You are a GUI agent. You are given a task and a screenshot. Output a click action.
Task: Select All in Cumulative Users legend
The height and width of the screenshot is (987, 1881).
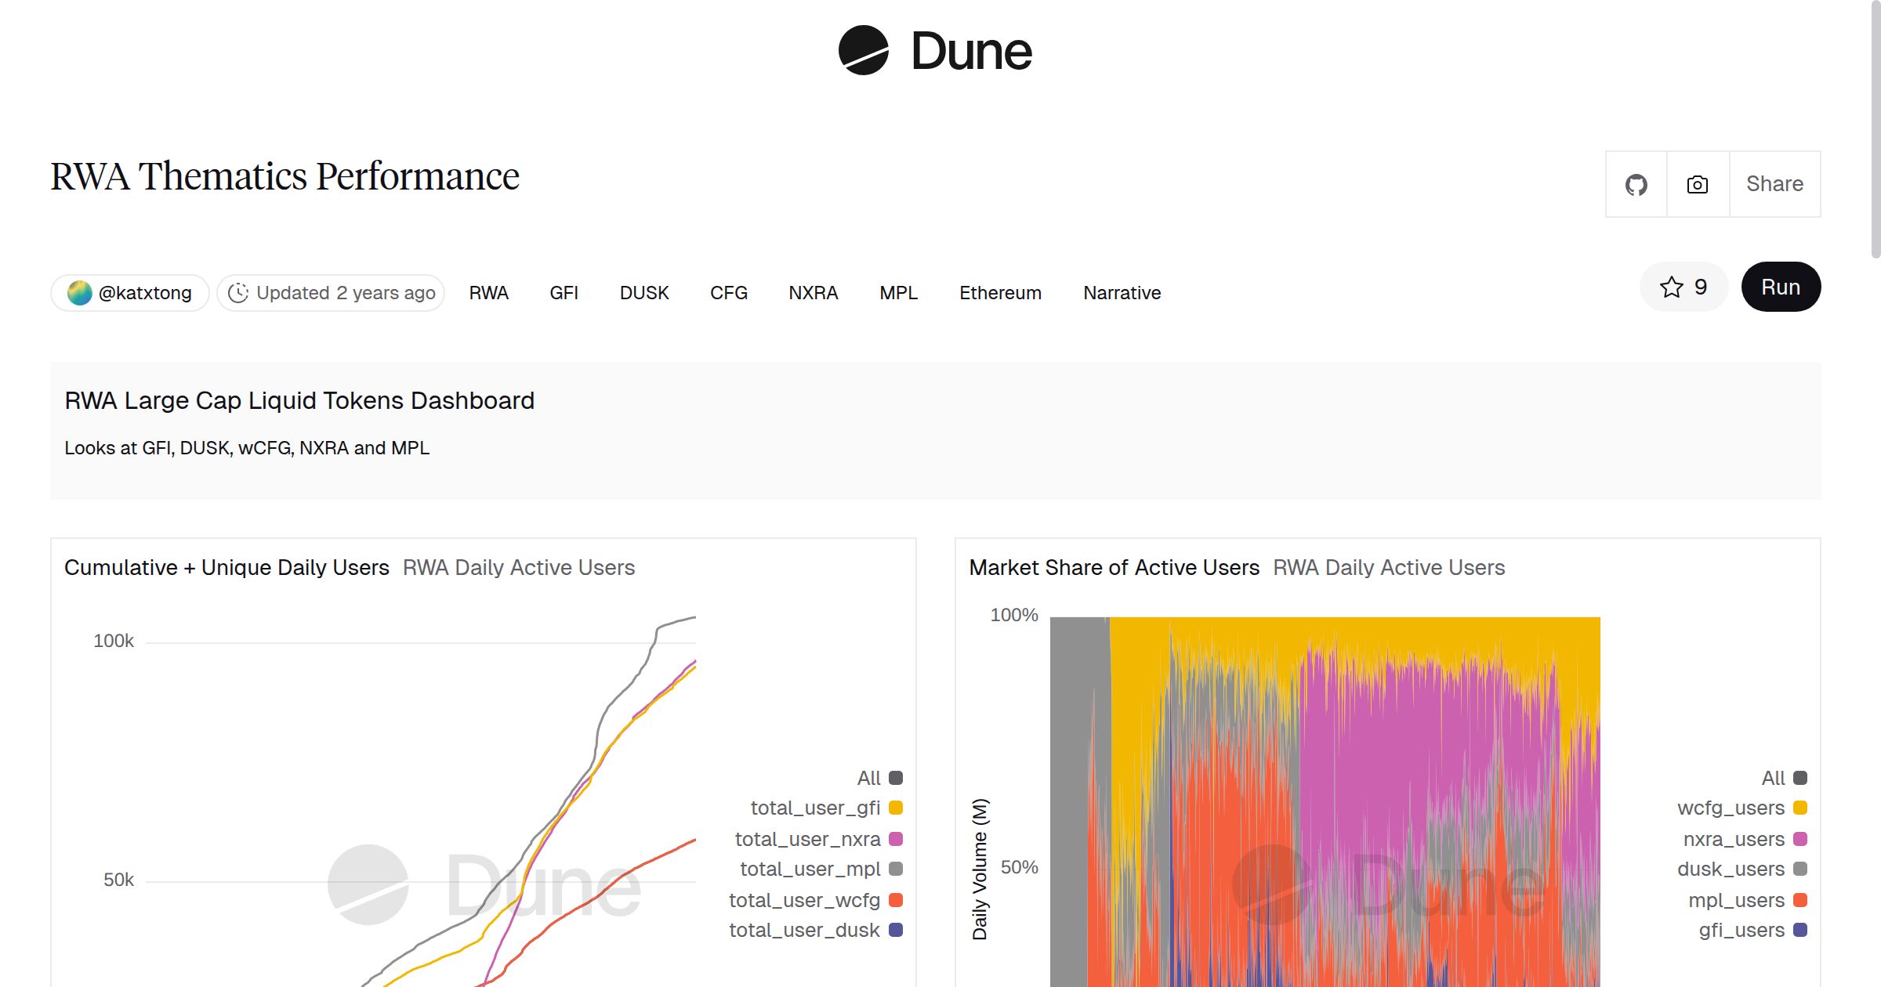point(869,778)
